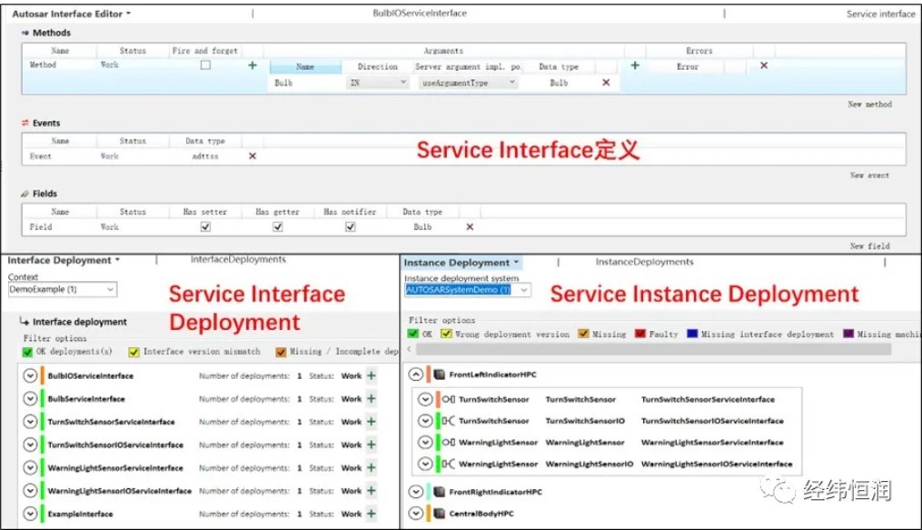Click the New method link
The width and height of the screenshot is (922, 530).
point(869,105)
